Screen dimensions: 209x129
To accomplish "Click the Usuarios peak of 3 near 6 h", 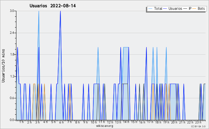I will click(60, 11).
